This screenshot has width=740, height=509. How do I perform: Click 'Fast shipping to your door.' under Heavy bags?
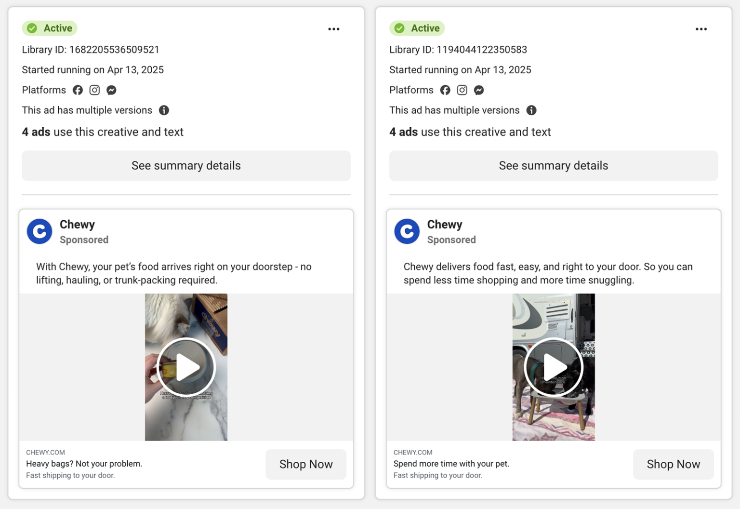pos(70,475)
